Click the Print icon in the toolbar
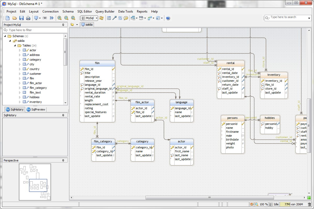 point(28,18)
